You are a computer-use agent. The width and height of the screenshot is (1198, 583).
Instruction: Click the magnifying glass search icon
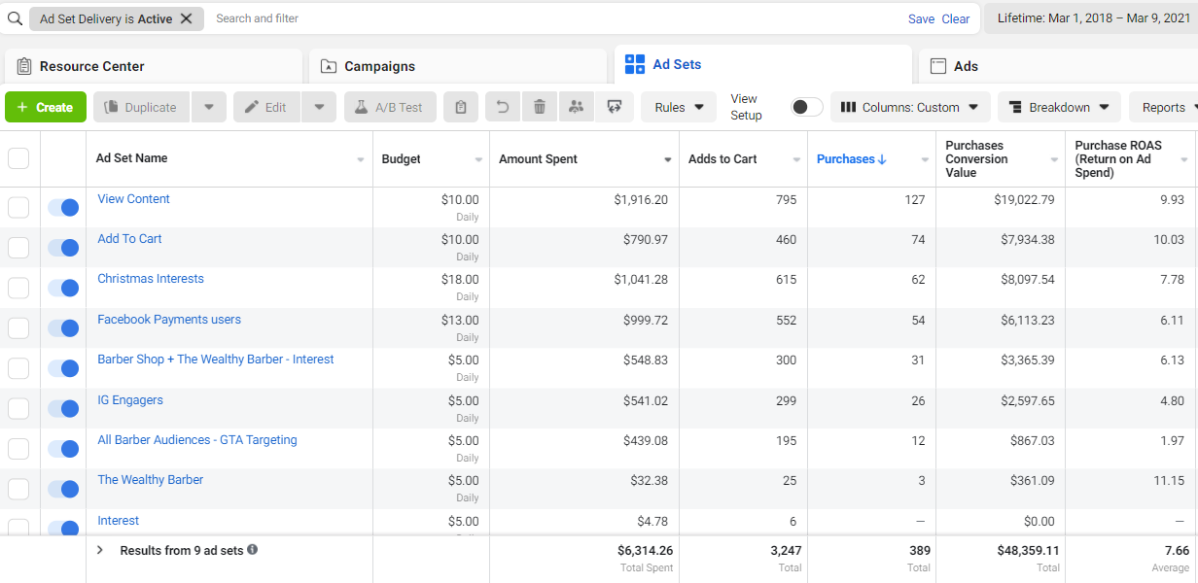point(15,18)
